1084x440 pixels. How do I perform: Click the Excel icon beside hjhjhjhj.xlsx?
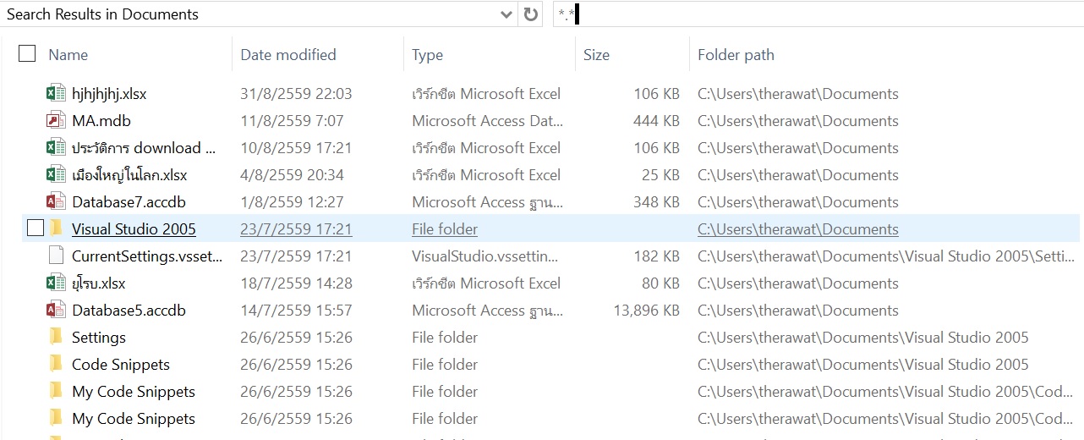(56, 94)
